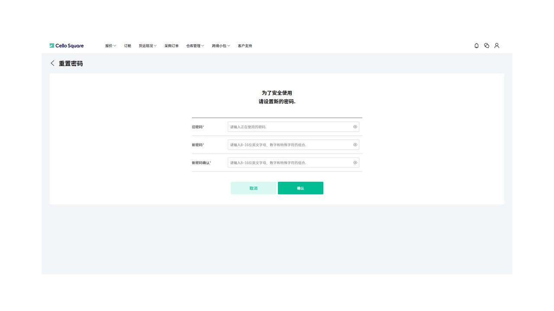Show the old password (旧密码) via eye icon
554x311 pixels.
pos(355,127)
